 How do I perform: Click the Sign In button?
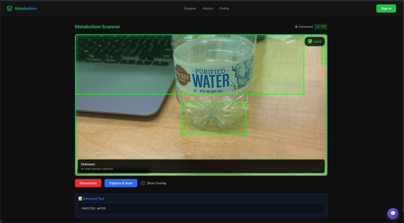pyautogui.click(x=386, y=8)
